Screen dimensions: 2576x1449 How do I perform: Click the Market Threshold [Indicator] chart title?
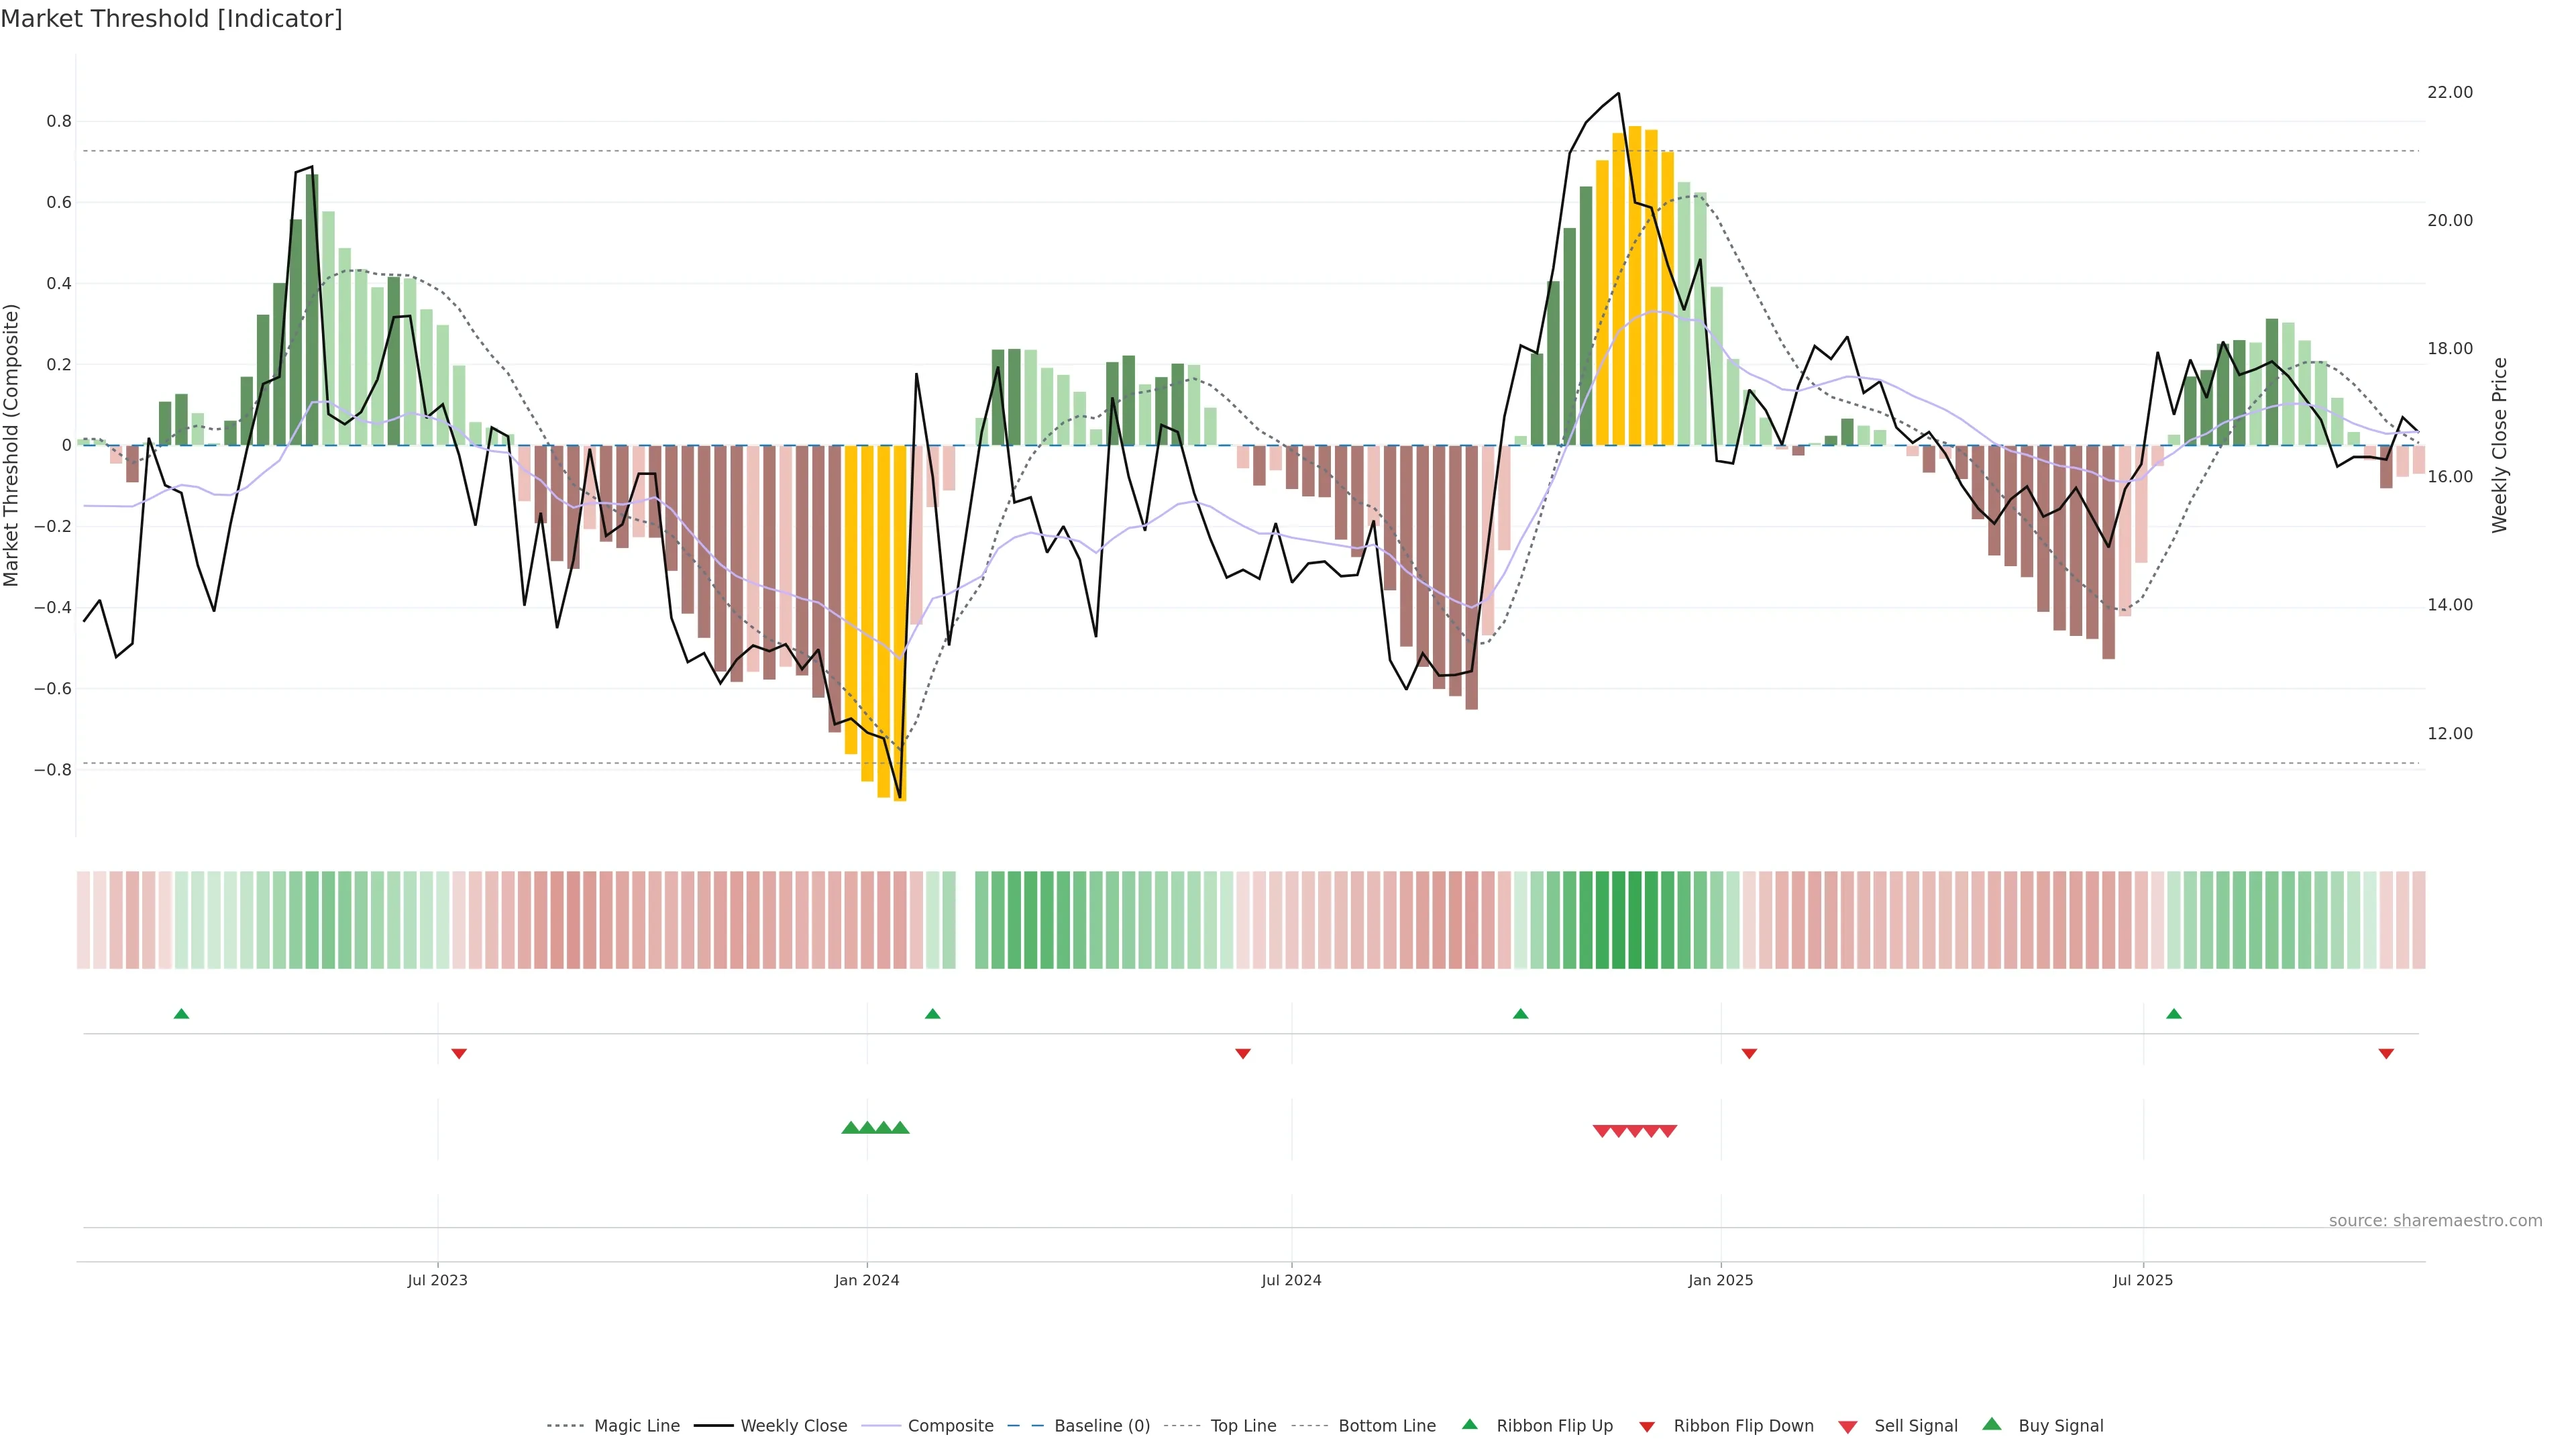(x=171, y=19)
